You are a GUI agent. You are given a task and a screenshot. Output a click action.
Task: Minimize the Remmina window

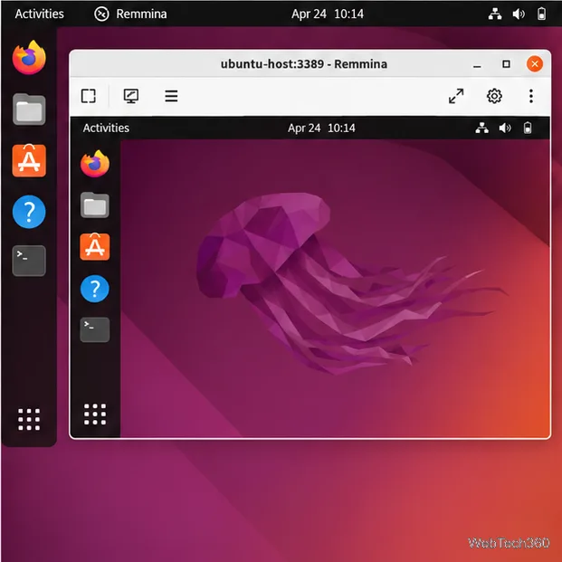(477, 64)
